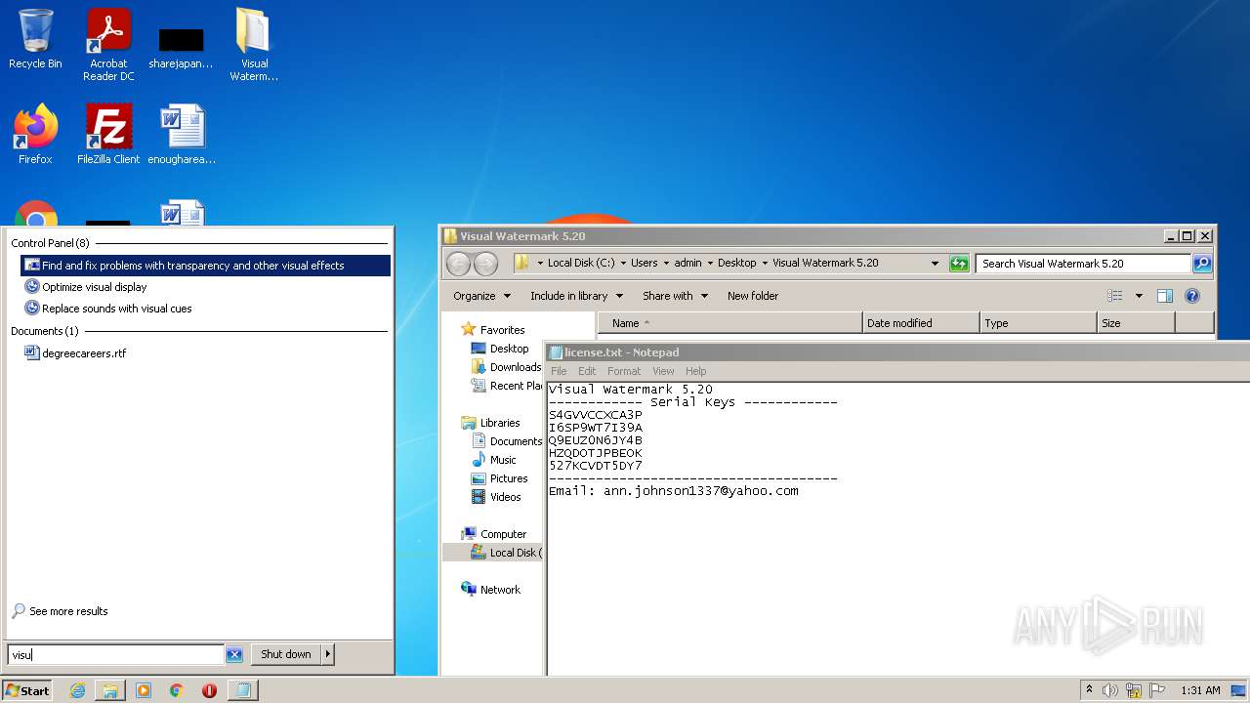Launch Acrobat Reader DC from desktop

[x=108, y=45]
